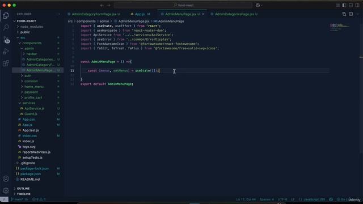Expand the home_menu folder
This screenshot has height=204, width=363.
tap(34, 87)
